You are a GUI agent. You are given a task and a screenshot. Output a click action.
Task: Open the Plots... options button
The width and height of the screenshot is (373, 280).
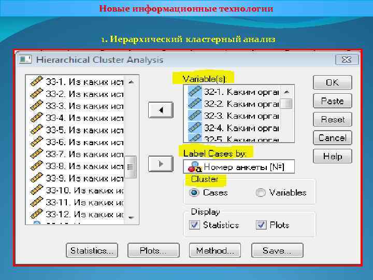click(153, 250)
